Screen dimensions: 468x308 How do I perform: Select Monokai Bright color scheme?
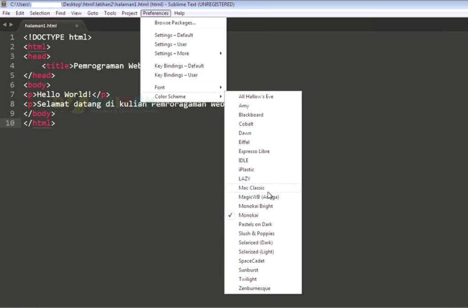263,206
